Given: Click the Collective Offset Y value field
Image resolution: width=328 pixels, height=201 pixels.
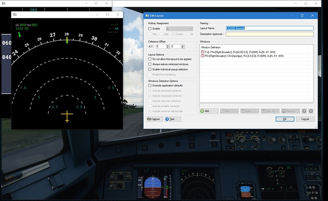Looking at the screenshot, I should pos(176,46).
